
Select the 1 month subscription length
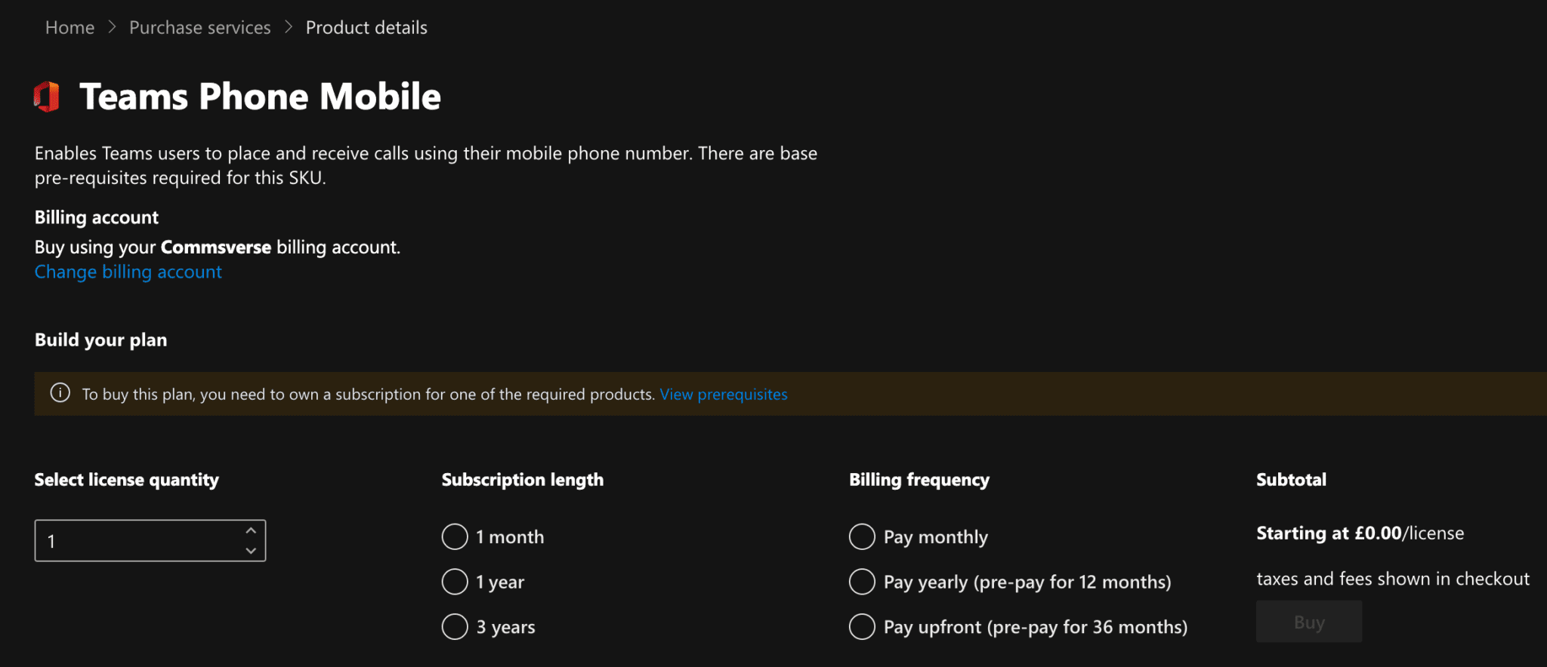tap(454, 536)
